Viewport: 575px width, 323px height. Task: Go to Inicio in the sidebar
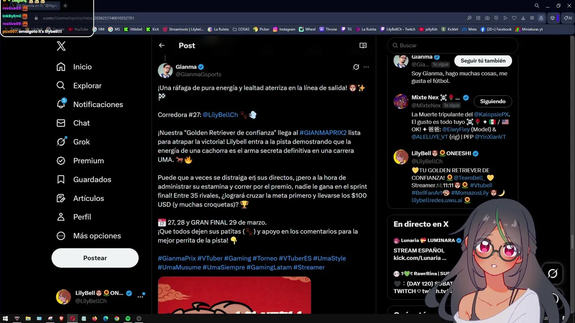pos(74,67)
